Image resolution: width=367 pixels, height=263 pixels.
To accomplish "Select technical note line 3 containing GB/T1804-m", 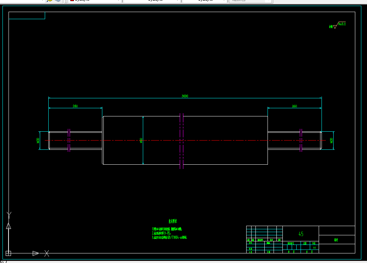I will tap(169, 237).
